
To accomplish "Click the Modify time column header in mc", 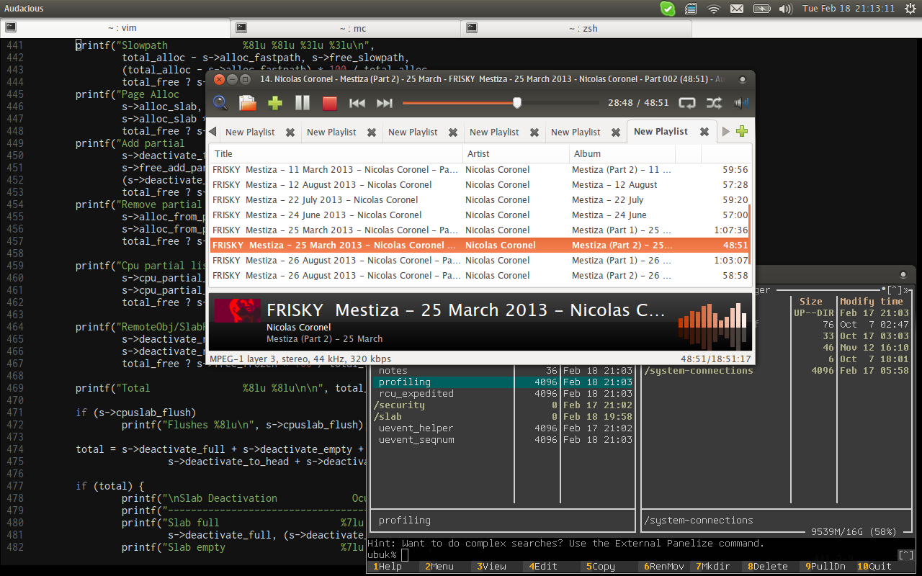I will pyautogui.click(x=872, y=302).
